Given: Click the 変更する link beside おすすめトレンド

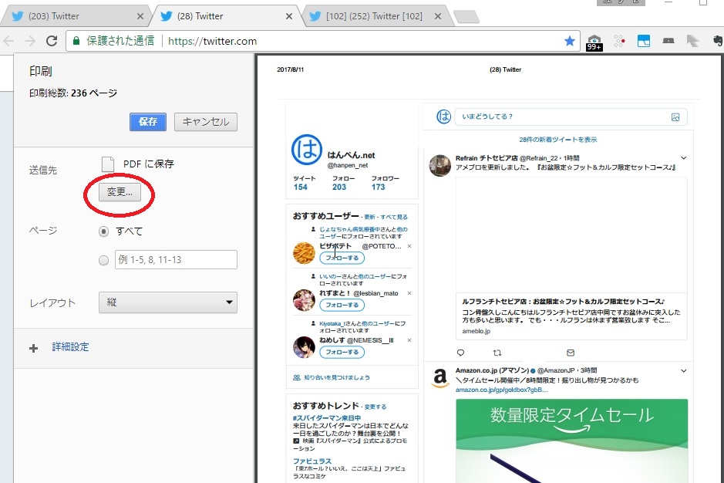Looking at the screenshot, I should pos(375,407).
